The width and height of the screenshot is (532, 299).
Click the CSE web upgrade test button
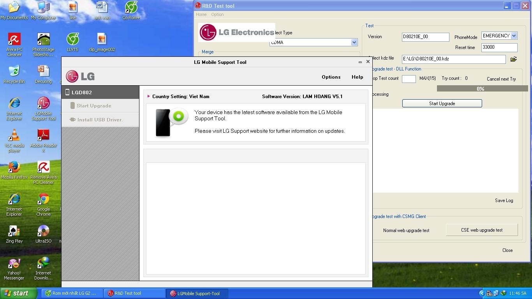coord(481,230)
